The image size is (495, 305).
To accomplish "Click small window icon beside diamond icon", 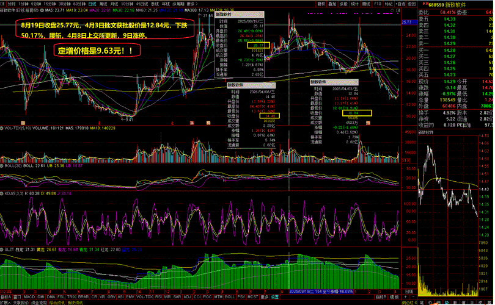I will tap(398, 10).
